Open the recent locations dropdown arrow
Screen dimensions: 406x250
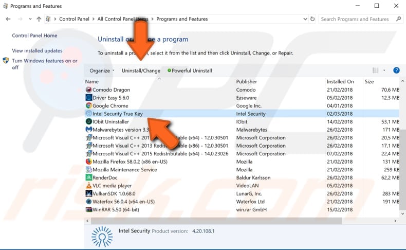pos(30,19)
